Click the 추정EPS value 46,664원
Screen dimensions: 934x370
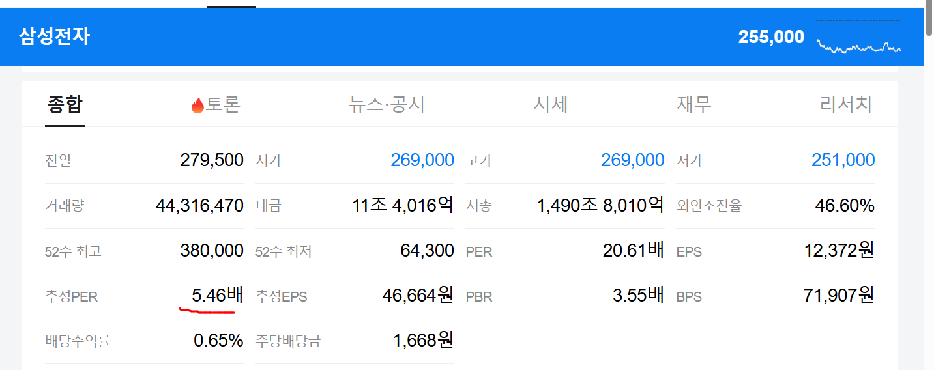click(x=418, y=296)
